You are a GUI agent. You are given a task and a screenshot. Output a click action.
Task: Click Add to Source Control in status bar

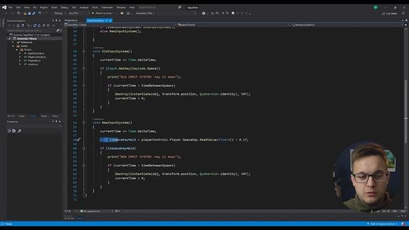(382, 224)
